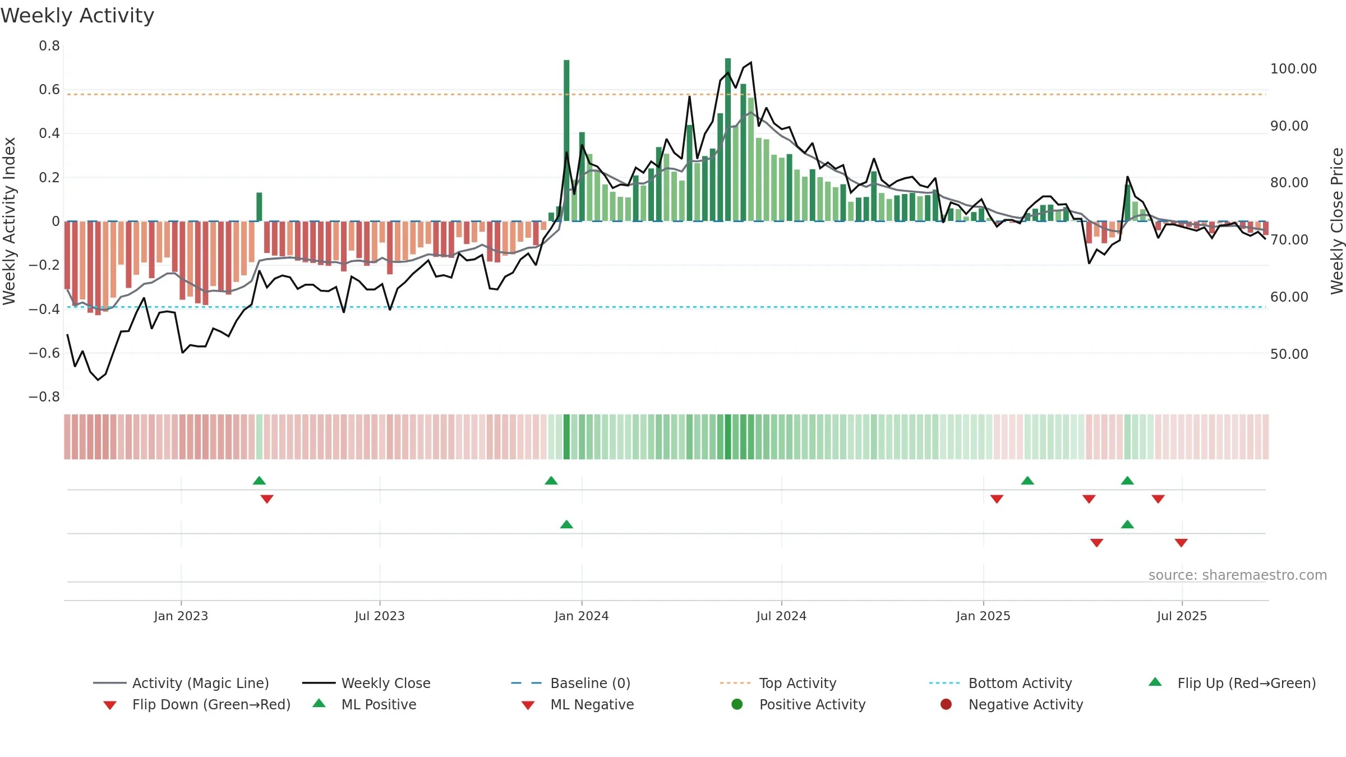Toggle the Weekly Close legend entry
Screen dimensions: 1346x757
[366, 683]
